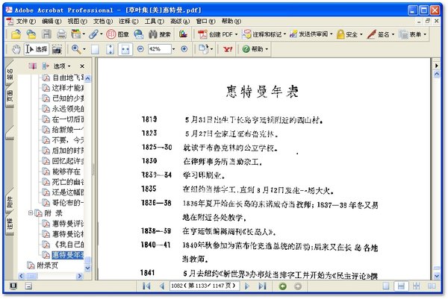Open the 高级(A) menu
The height and width of the screenshot is (299, 448).
180,22
